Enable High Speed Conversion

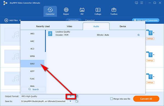click(146, 20)
